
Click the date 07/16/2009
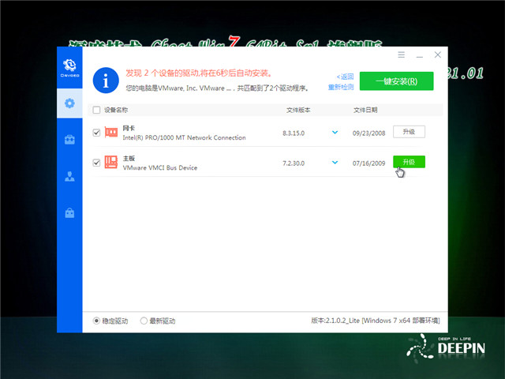[x=368, y=163]
